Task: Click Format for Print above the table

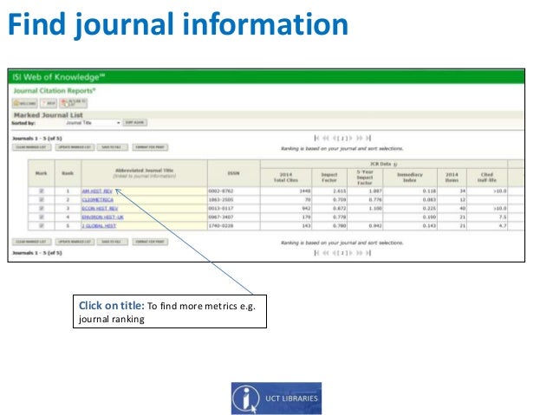Action: pos(150,147)
